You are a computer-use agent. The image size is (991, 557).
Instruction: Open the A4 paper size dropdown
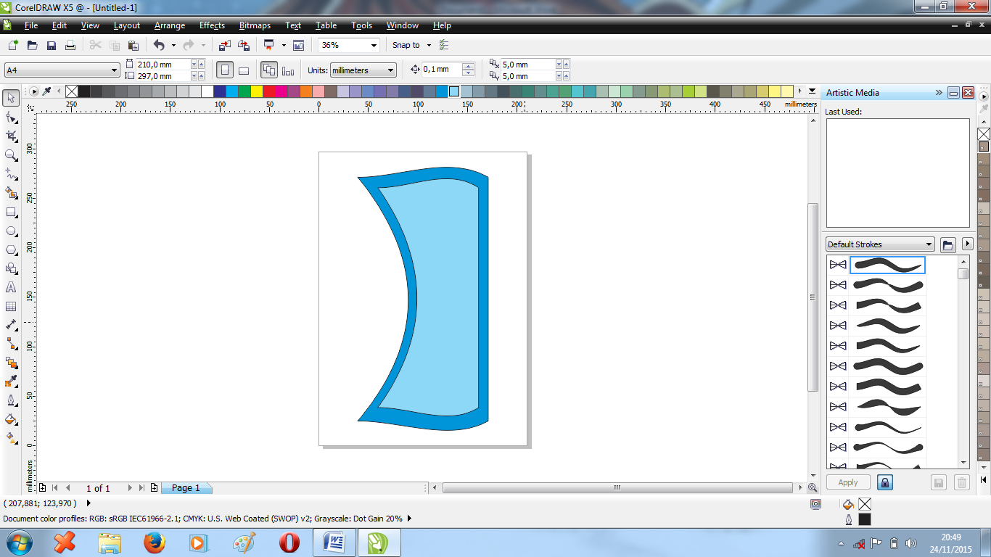point(115,70)
